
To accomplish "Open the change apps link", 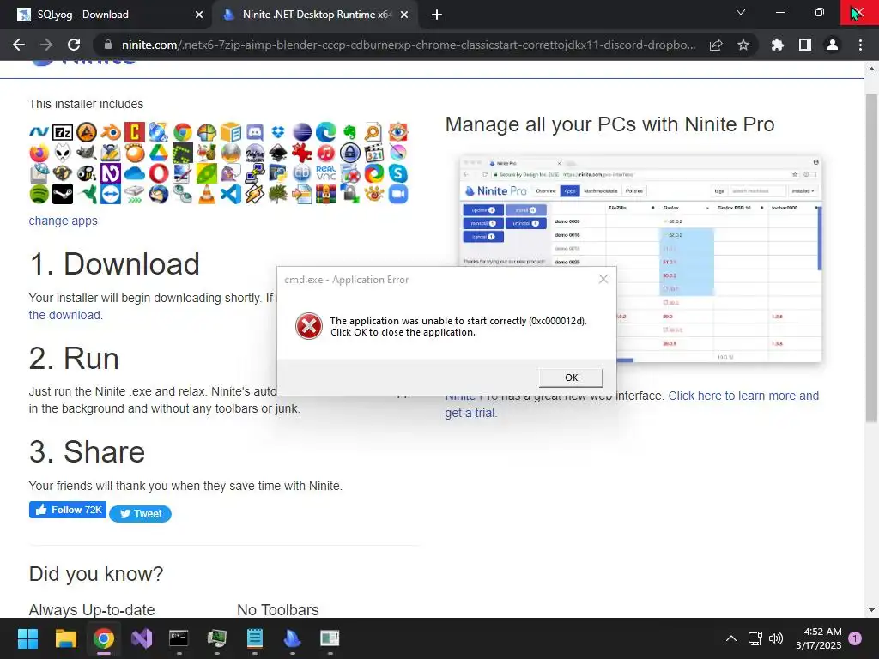I will coord(63,221).
